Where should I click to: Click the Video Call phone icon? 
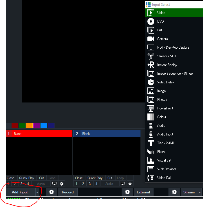click(x=151, y=178)
